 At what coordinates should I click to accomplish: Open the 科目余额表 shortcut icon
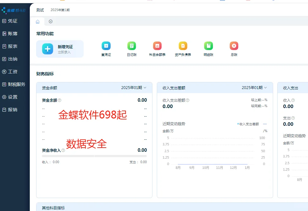[157, 46]
